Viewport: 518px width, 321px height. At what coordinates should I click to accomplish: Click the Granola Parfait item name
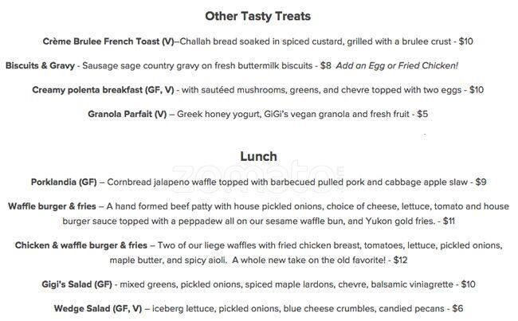coord(127,114)
